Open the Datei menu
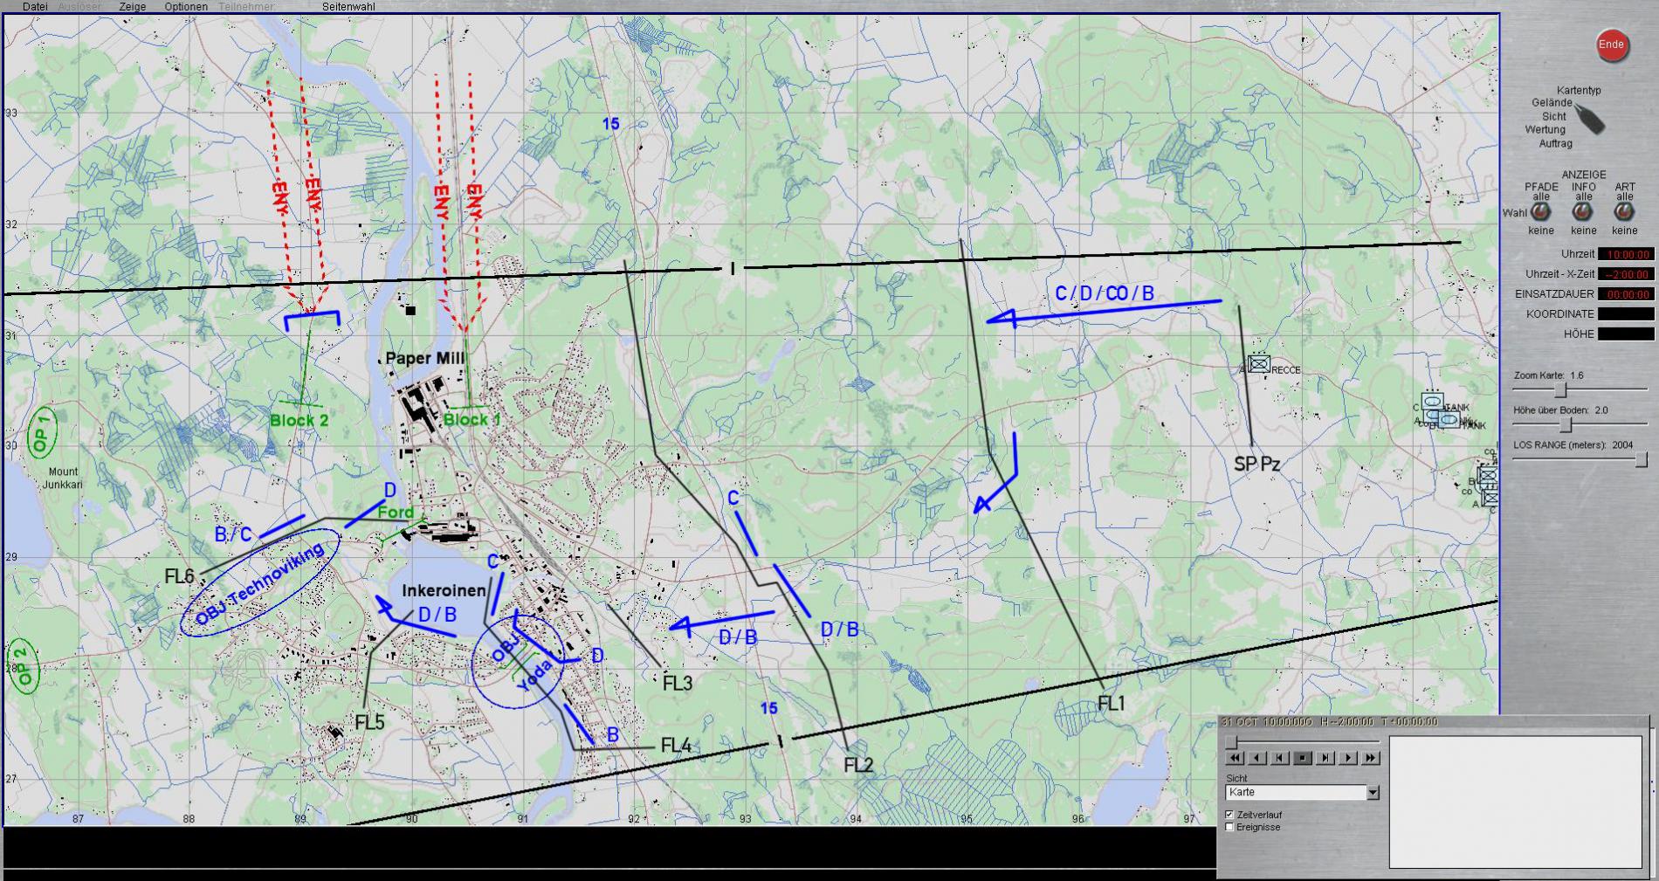The image size is (1659, 881). click(x=35, y=7)
